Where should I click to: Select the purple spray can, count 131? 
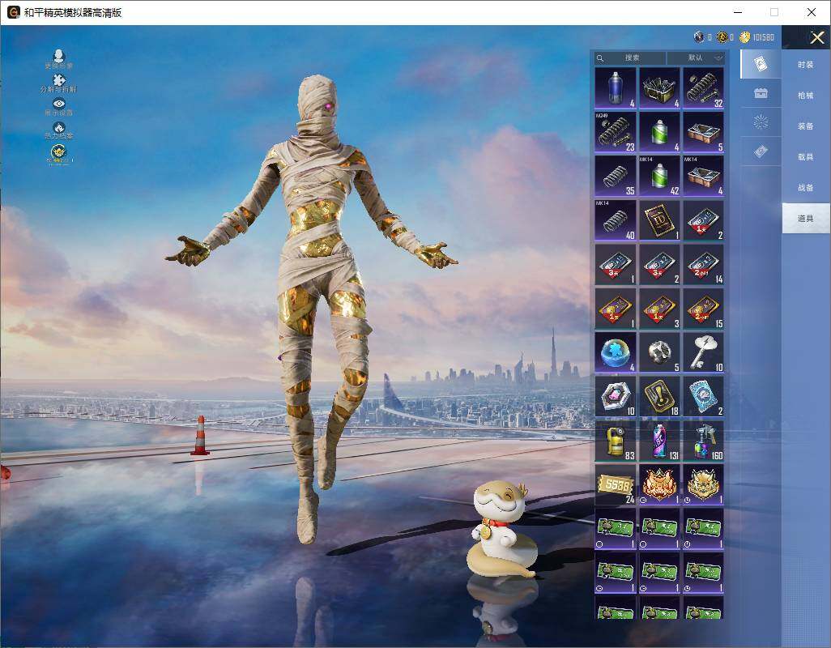click(659, 441)
